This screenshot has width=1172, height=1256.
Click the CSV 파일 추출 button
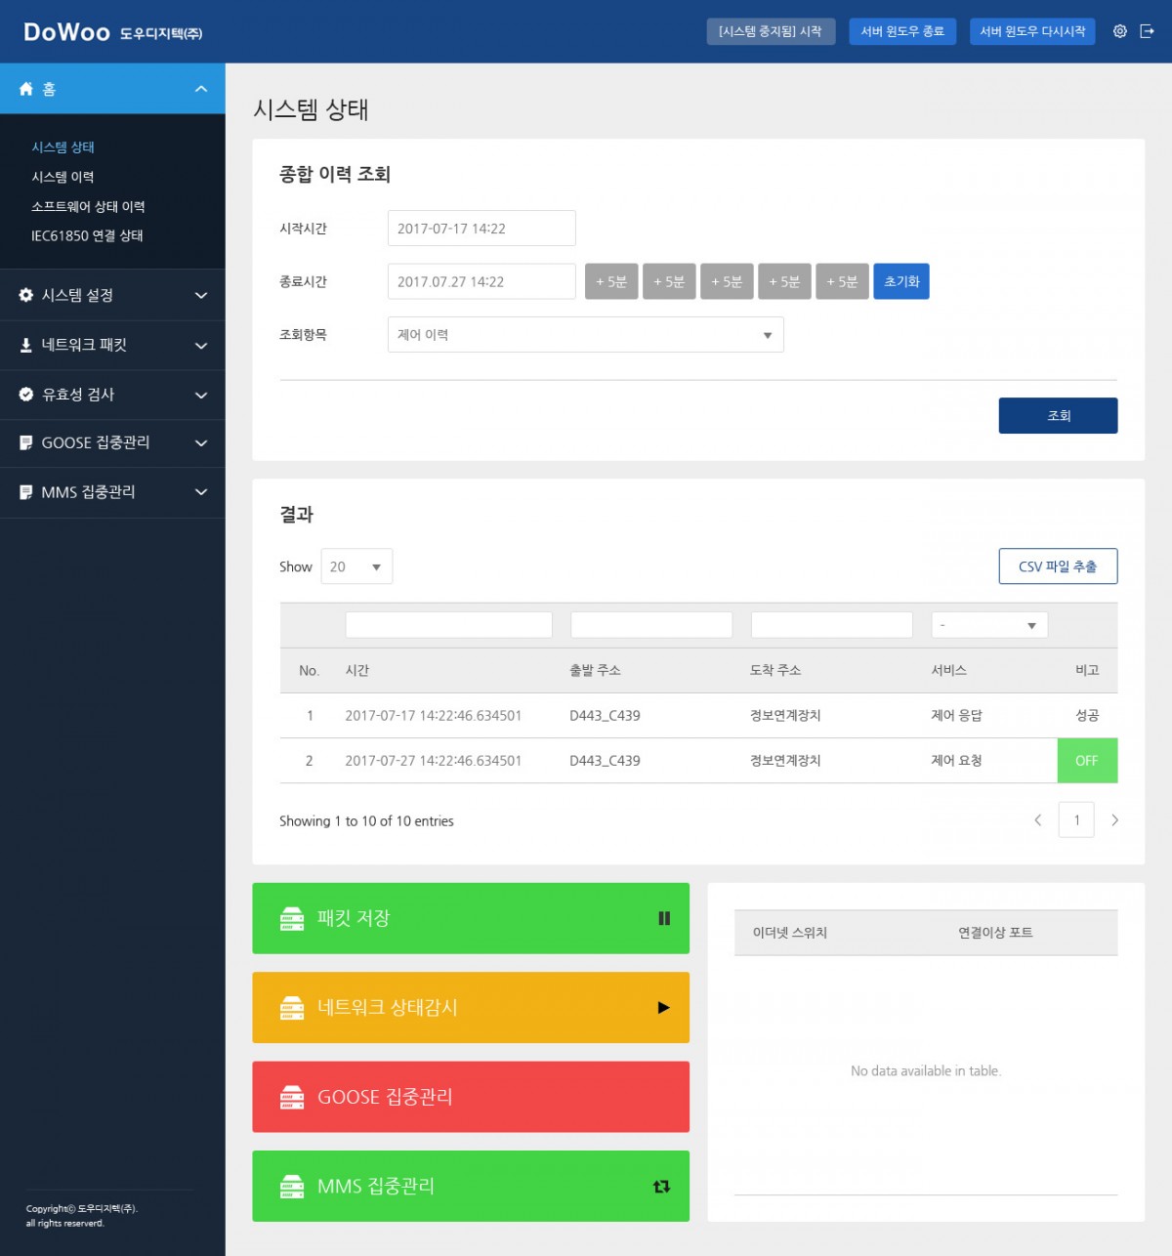pos(1058,566)
